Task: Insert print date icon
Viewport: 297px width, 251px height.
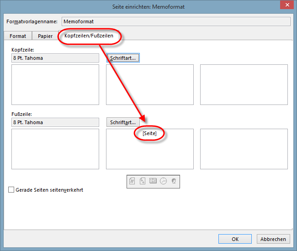Action: click(153, 181)
